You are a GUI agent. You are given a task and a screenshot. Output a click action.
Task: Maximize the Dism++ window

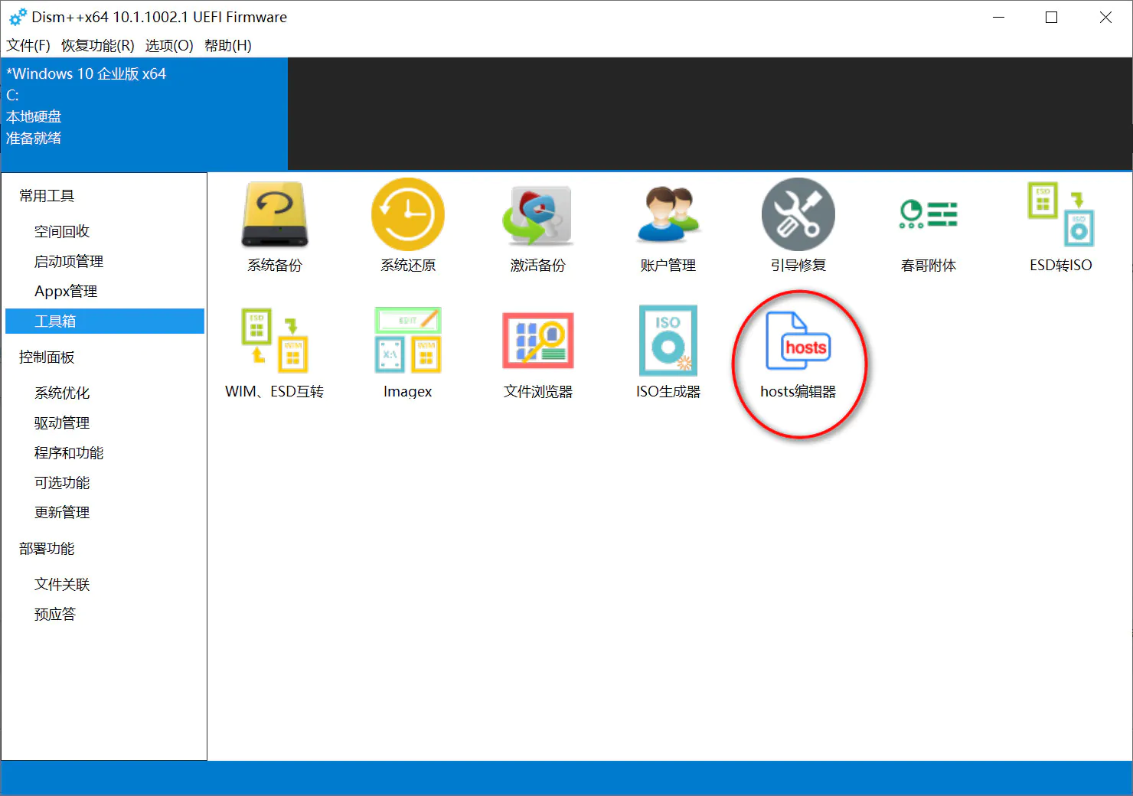1052,17
